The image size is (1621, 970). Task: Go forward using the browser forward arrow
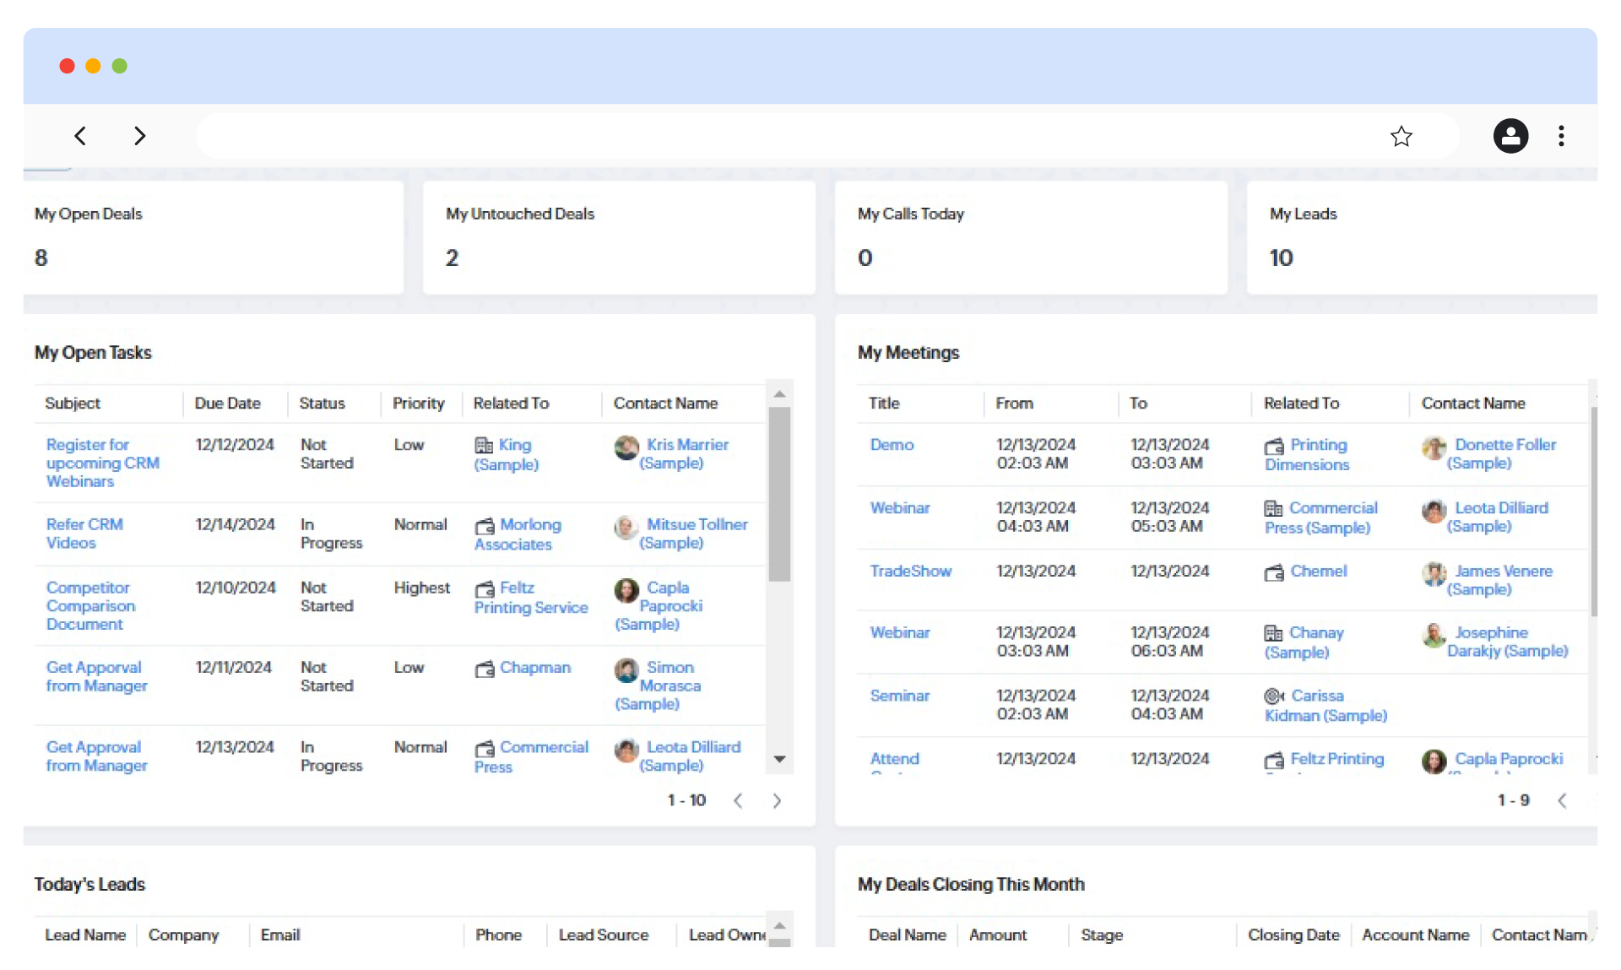[140, 136]
